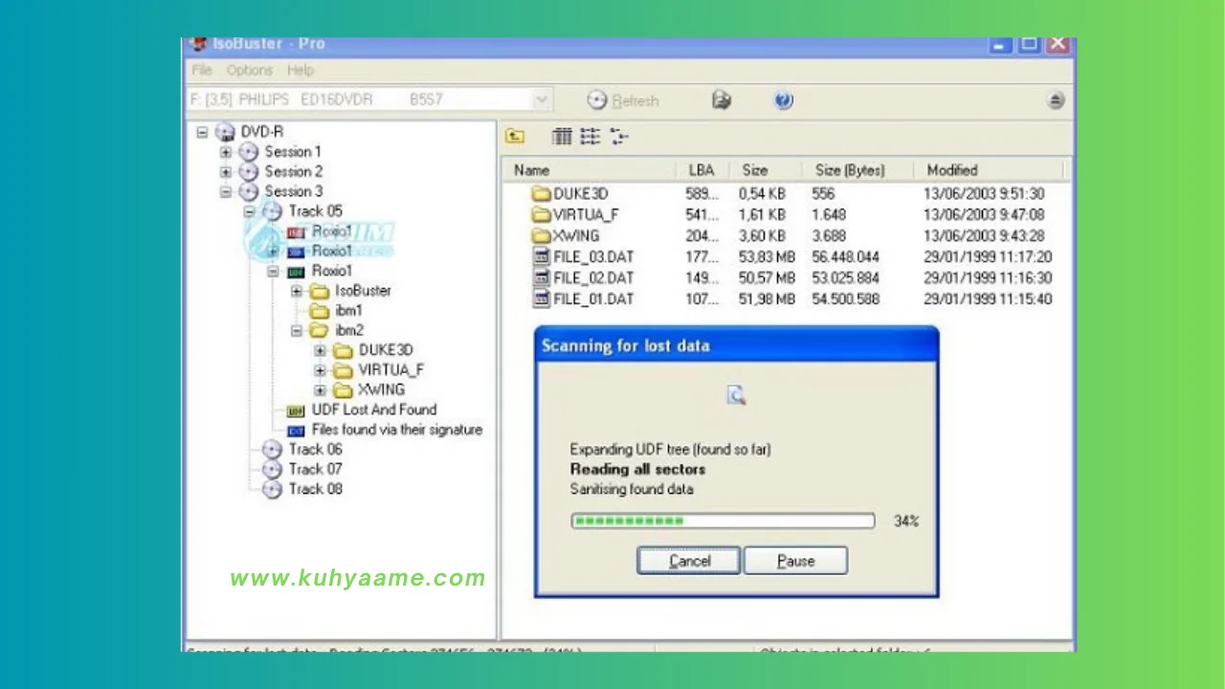The image size is (1225, 689).
Task: Click the 29/01/1999 11:16:30 modified cell
Action: point(988,278)
